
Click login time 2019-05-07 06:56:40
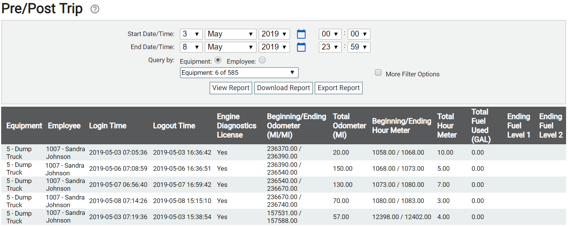(x=118, y=185)
